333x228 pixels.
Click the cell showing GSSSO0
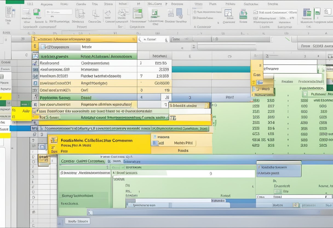162,83
